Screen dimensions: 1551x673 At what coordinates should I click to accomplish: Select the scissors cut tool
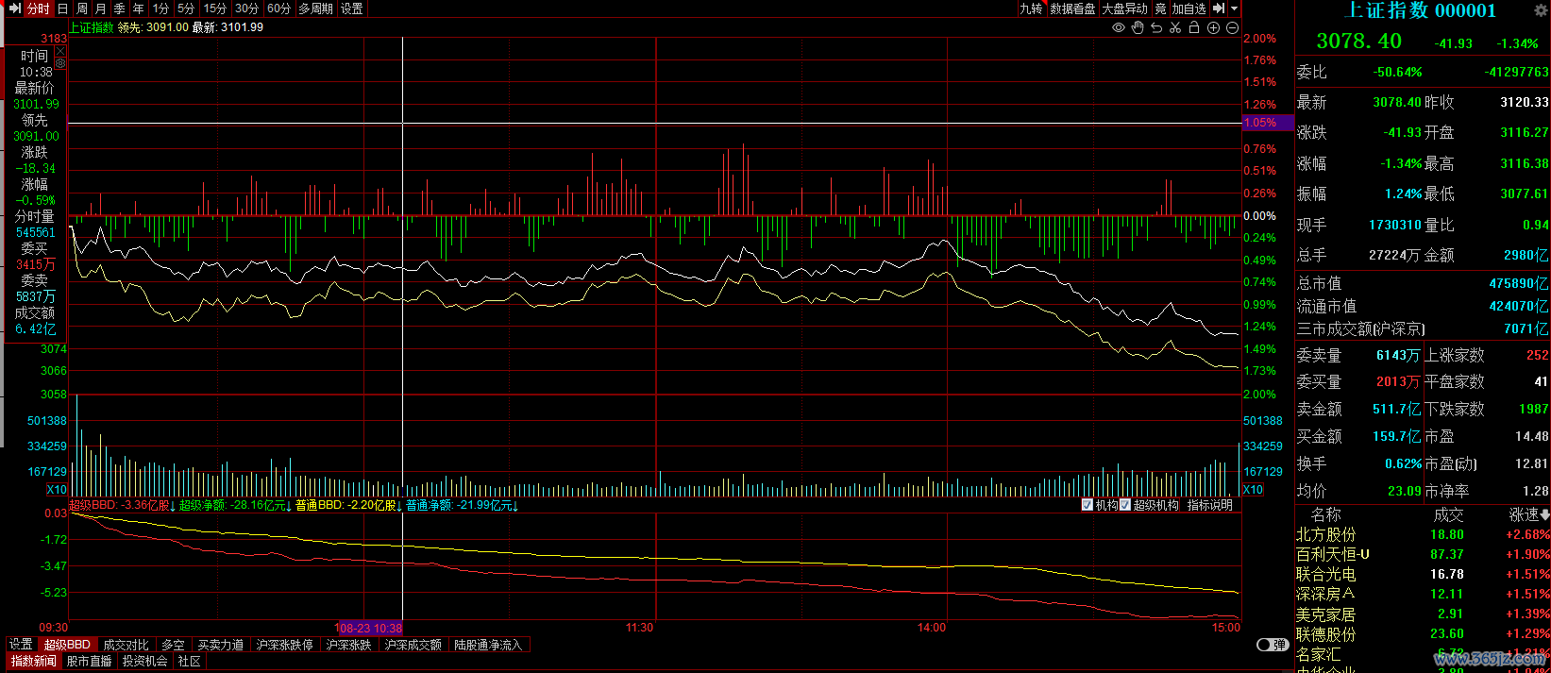click(x=1175, y=28)
